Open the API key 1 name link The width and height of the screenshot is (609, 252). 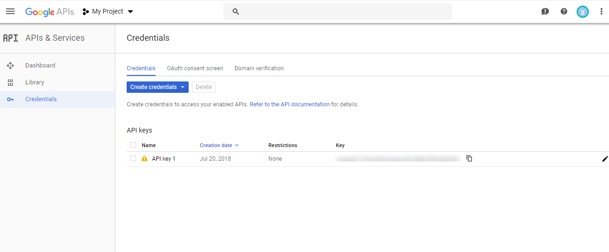tap(164, 159)
